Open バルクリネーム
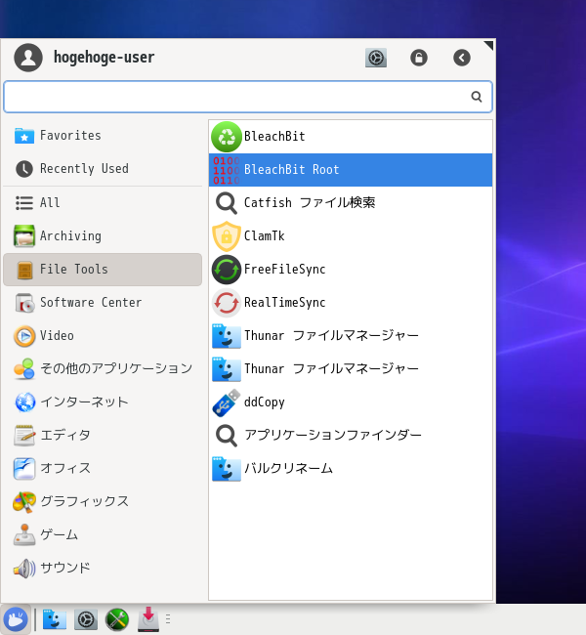The width and height of the screenshot is (586, 635). click(351, 469)
